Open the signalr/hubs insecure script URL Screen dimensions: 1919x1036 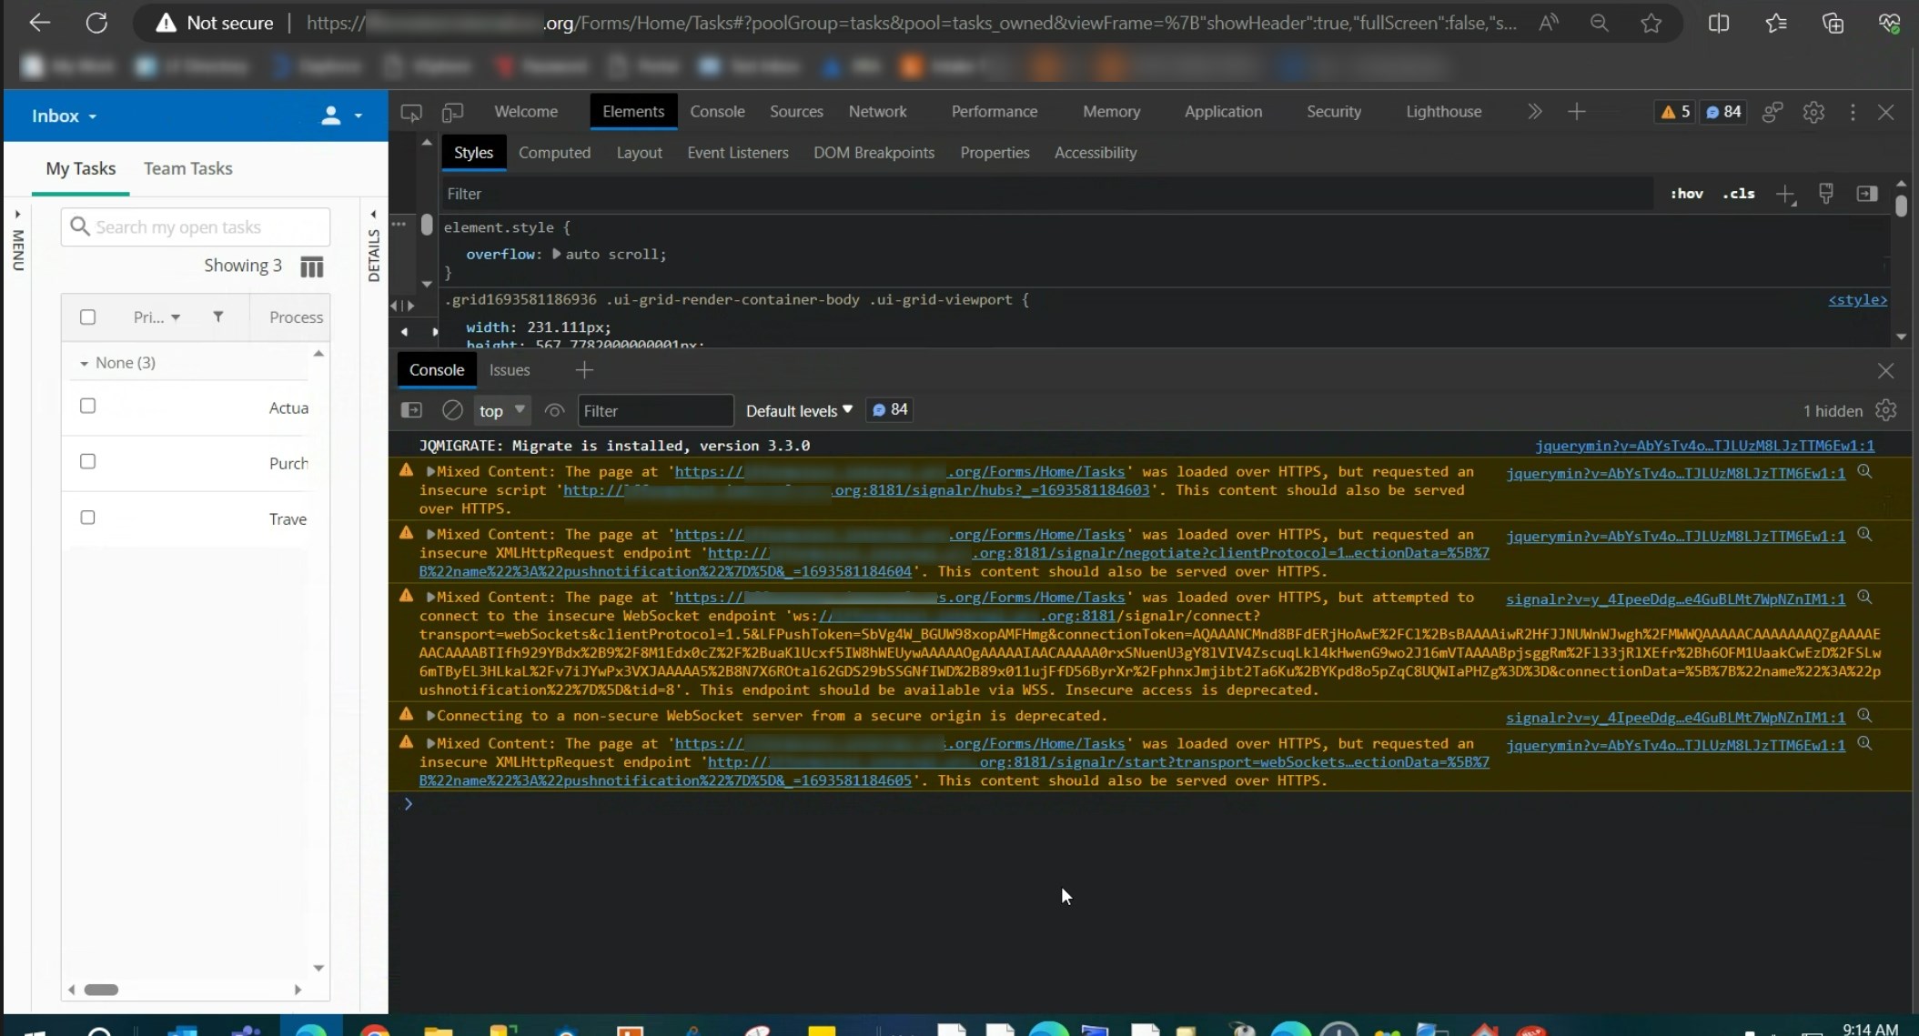point(856,489)
